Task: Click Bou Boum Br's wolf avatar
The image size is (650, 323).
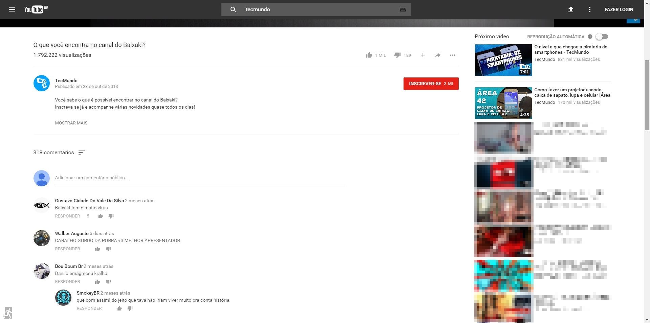Action: tap(42, 271)
